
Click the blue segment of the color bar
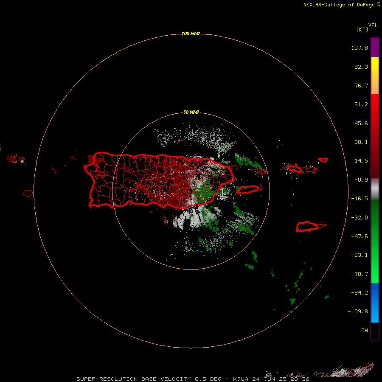[x=375, y=303]
